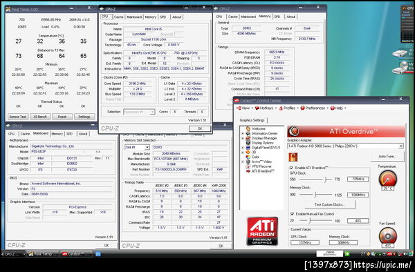Open Profiles menu in Catalyst Control Center
The width and height of the screenshot is (415, 272).
[x=288, y=108]
